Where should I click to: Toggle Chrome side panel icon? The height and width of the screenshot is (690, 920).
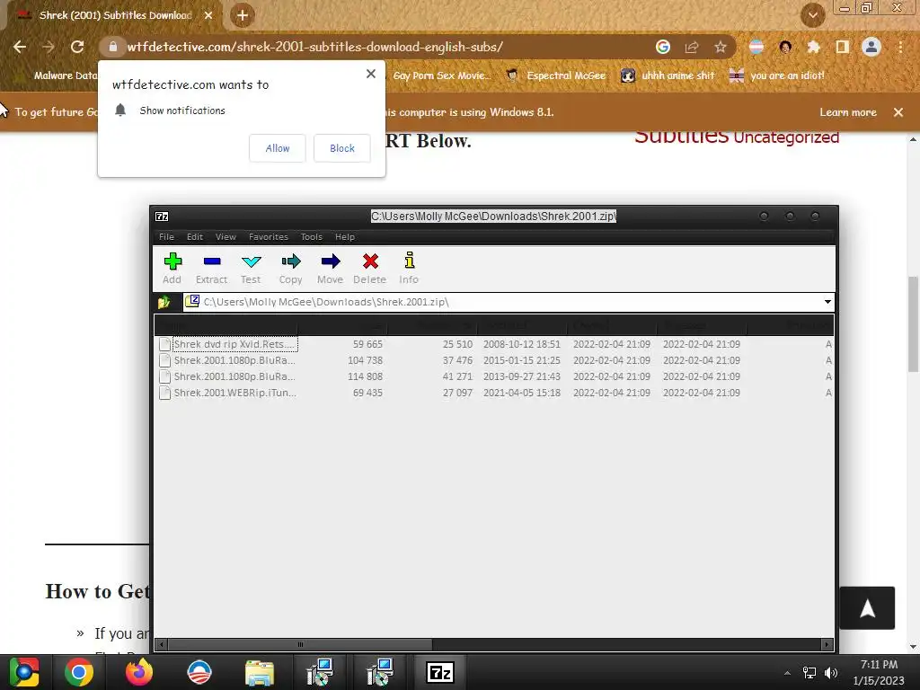[843, 47]
